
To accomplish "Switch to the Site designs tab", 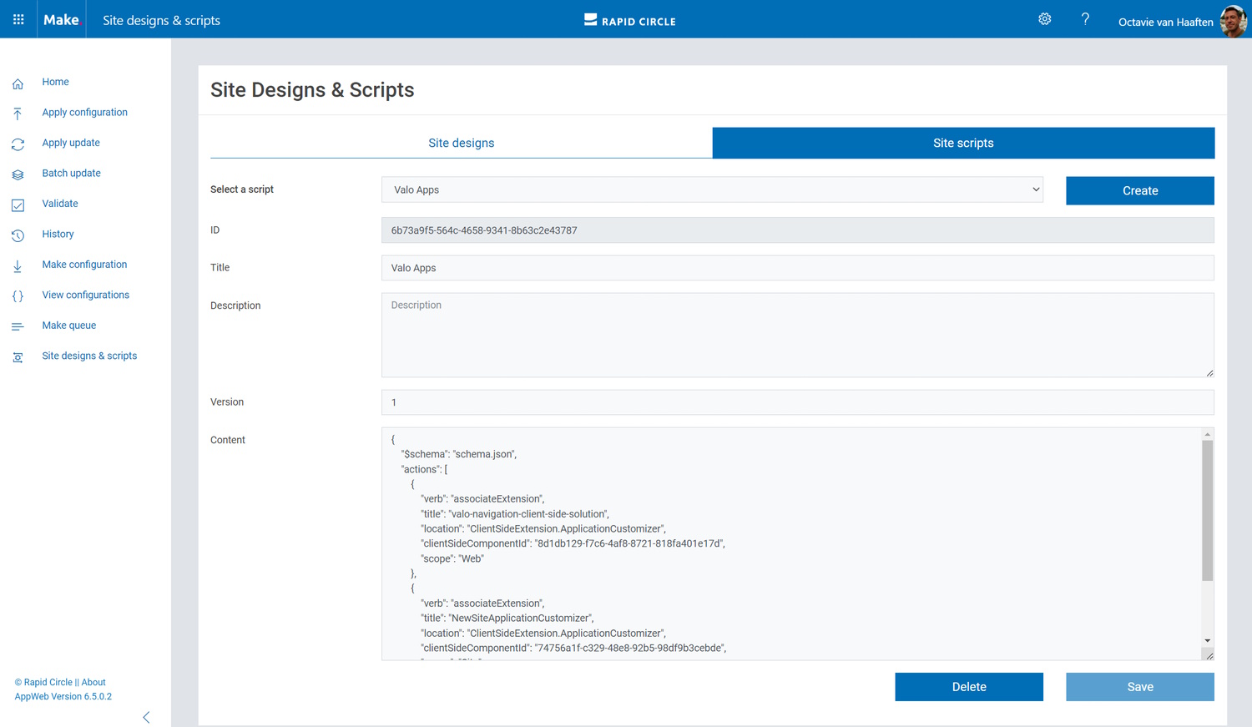I will [x=461, y=143].
